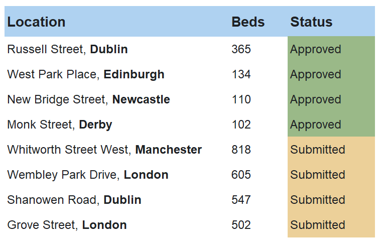Click the 365 beds value
The width and height of the screenshot is (381, 244).
click(x=241, y=49)
